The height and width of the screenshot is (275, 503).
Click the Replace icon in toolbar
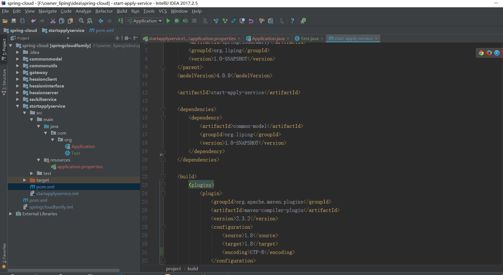[90, 21]
